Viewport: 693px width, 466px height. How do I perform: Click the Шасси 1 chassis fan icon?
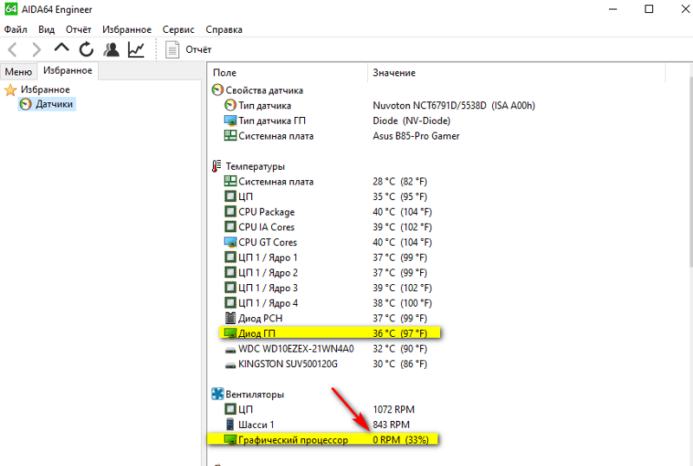click(230, 424)
